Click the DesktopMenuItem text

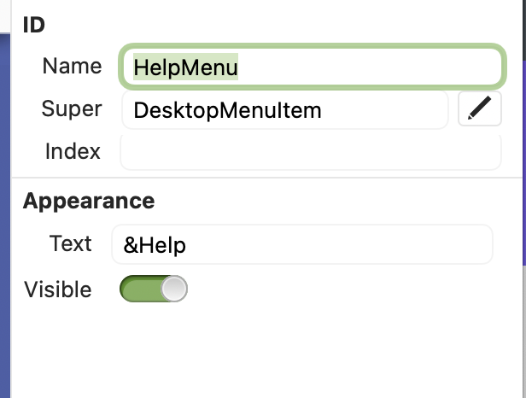(227, 109)
